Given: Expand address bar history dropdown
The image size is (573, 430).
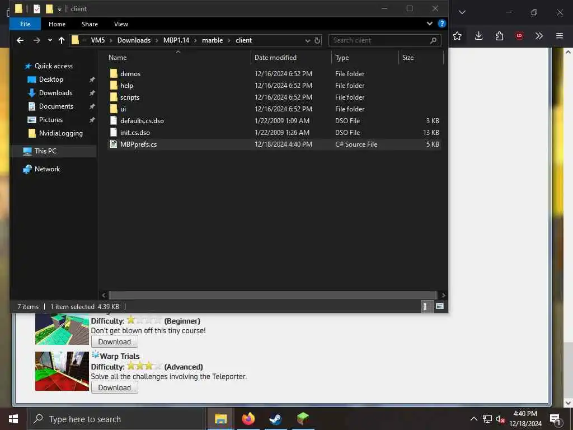Looking at the screenshot, I should click(308, 40).
